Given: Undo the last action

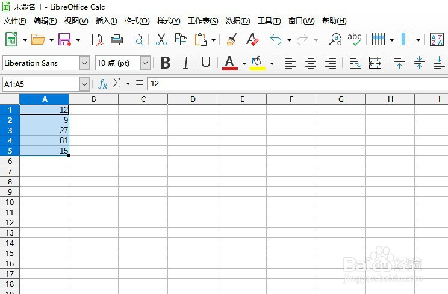Looking at the screenshot, I should pos(276,40).
